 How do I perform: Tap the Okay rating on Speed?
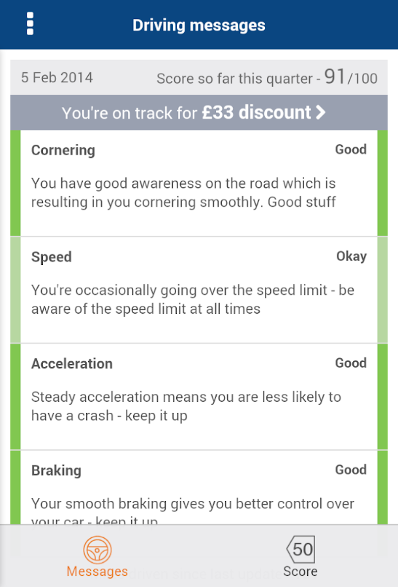351,256
